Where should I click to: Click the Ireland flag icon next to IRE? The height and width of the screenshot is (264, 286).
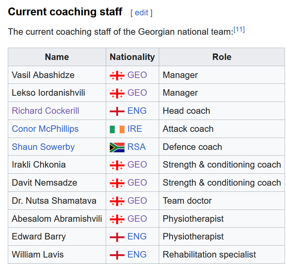[x=117, y=129]
